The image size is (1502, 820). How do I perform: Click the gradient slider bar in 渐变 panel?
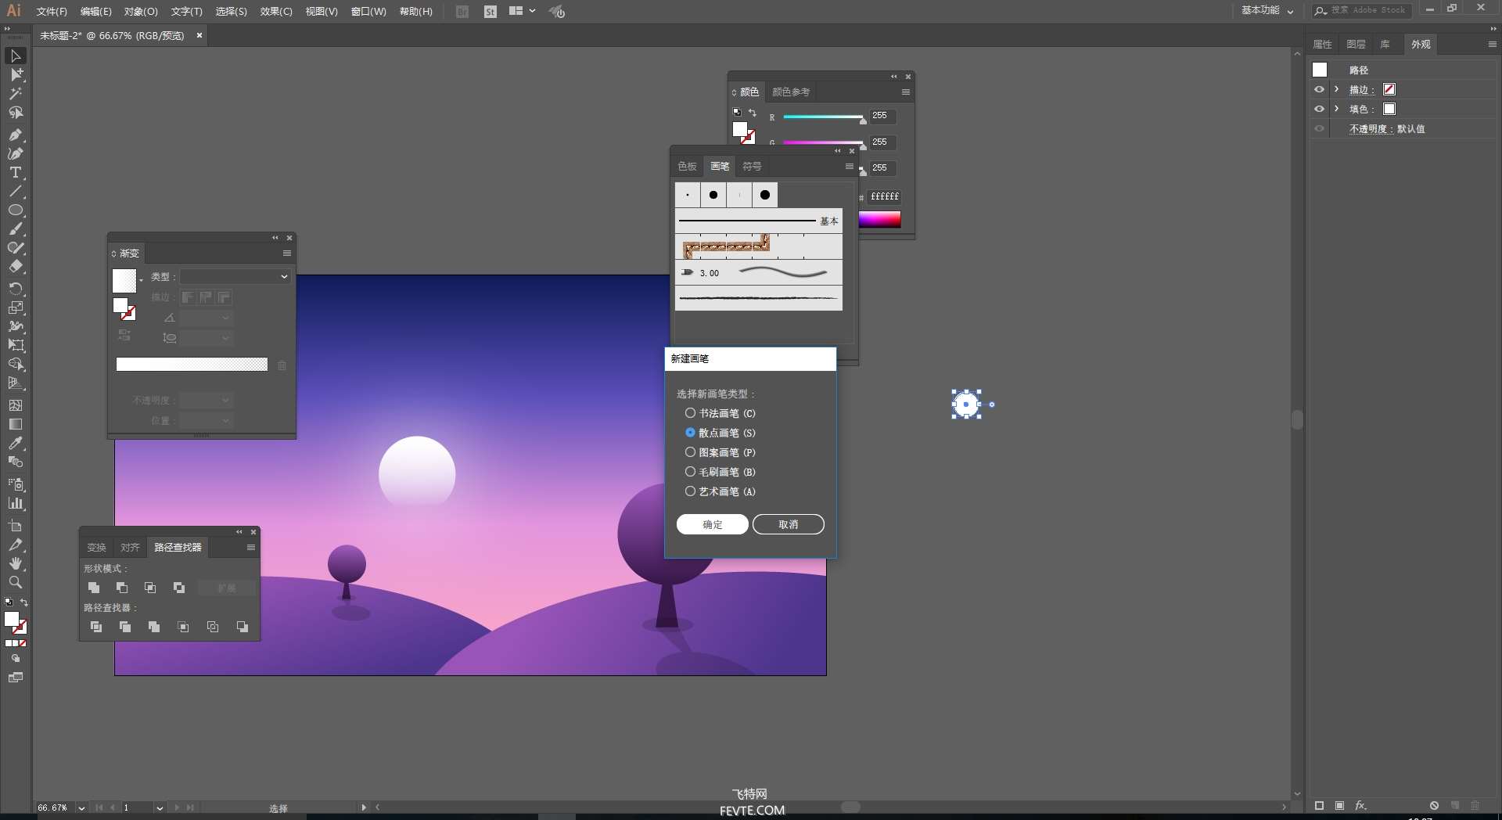pos(192,365)
